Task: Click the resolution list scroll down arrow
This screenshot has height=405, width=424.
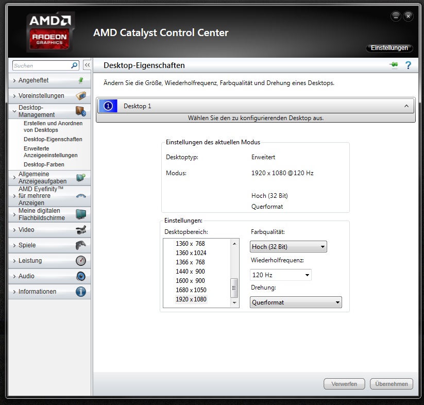Action: click(x=234, y=303)
